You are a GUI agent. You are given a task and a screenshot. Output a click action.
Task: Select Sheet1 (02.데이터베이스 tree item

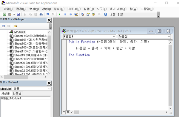click(x=31, y=36)
